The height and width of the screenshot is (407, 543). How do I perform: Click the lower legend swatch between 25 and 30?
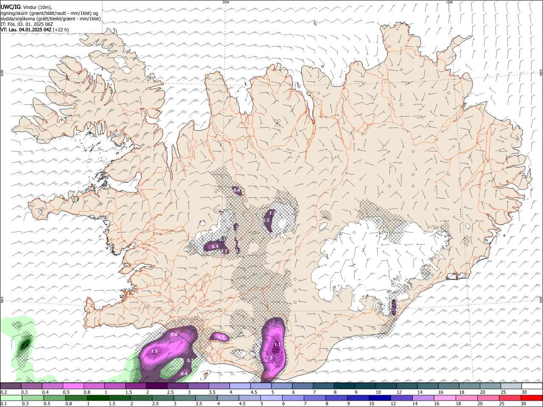pyautogui.click(x=510, y=398)
